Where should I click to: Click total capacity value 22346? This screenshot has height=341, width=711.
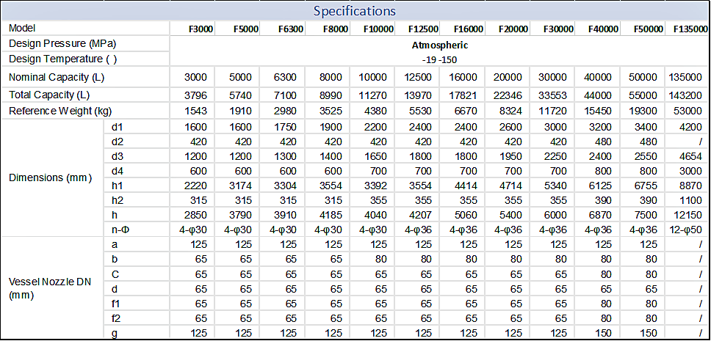point(508,95)
